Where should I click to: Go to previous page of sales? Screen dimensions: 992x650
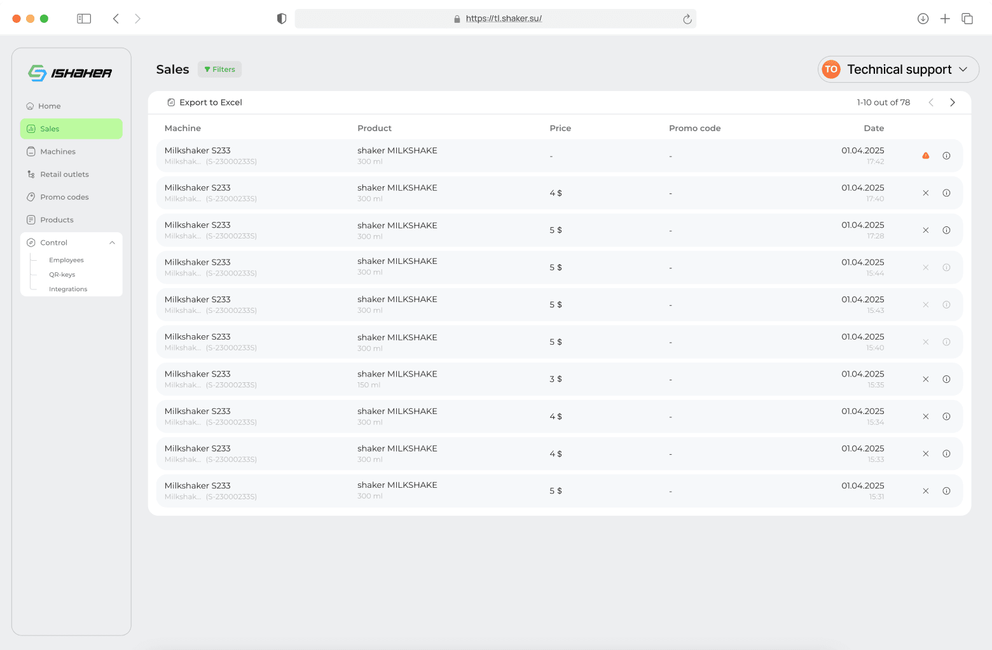click(x=931, y=102)
